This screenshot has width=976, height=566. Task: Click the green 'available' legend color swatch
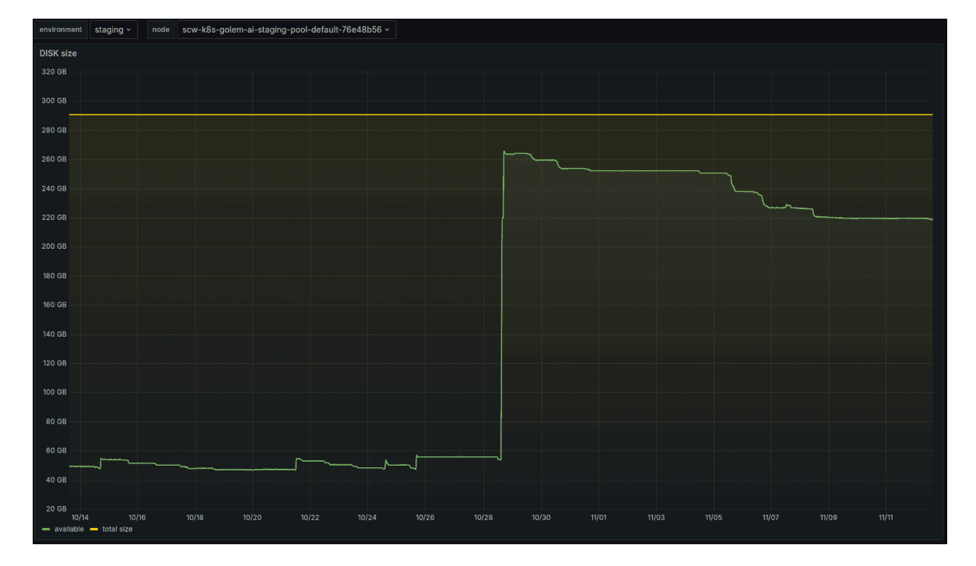46,529
